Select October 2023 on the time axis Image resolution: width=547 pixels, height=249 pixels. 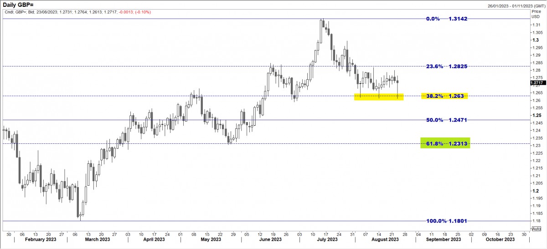click(x=500, y=239)
